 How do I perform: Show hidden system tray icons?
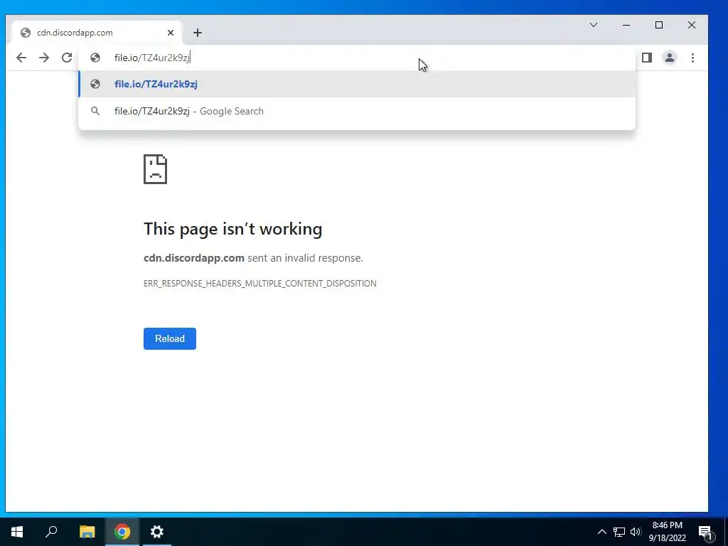tap(601, 532)
